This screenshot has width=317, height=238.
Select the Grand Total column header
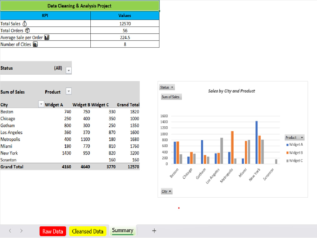pos(128,105)
